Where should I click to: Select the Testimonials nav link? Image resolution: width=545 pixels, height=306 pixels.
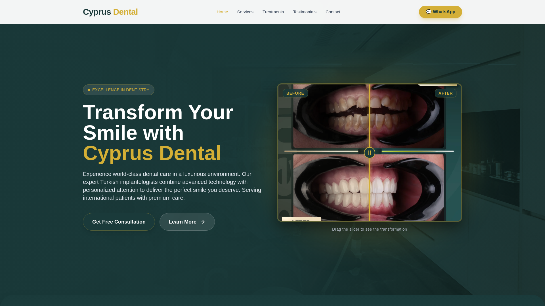pos(305,12)
